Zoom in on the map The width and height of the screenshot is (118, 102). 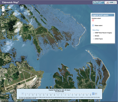coord(3,8)
